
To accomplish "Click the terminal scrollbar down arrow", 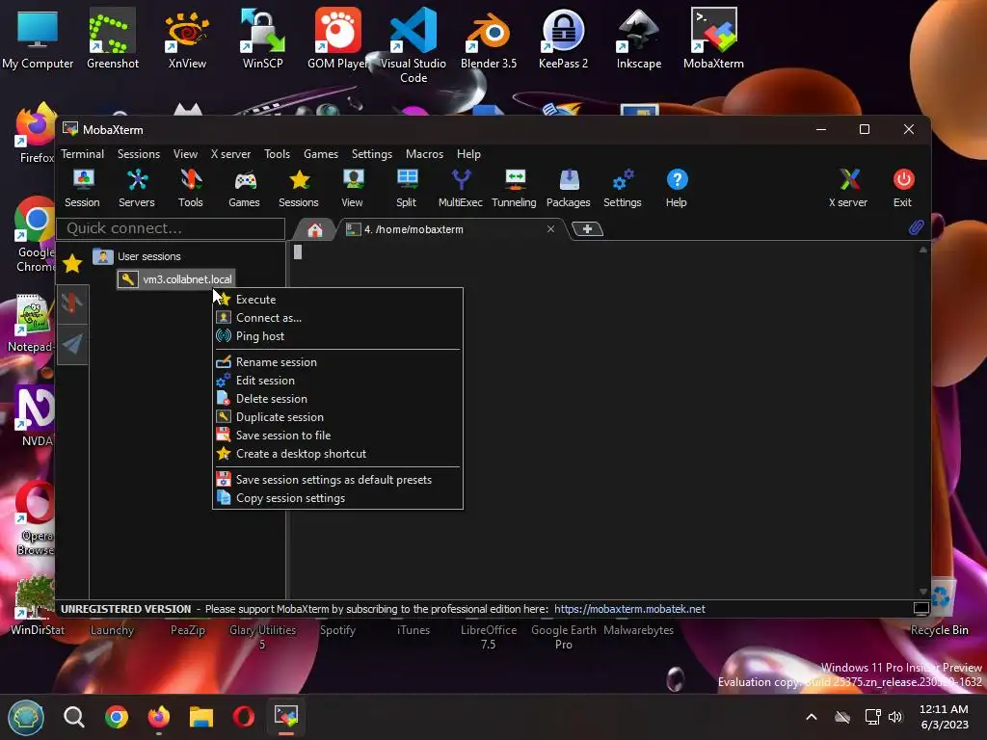I will [922, 593].
